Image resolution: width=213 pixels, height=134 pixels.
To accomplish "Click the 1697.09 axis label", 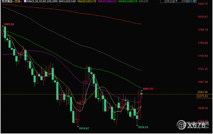I will click(203, 82).
